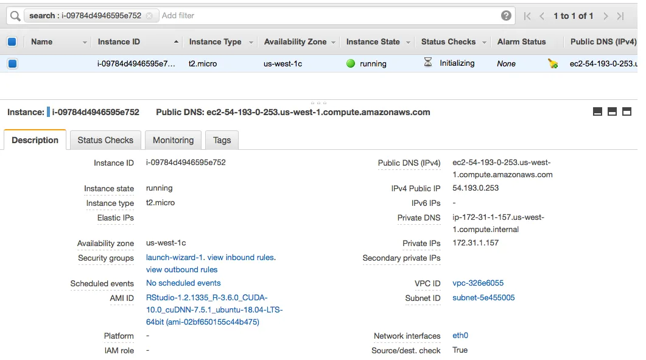
Task: Click the Initializing hourglass icon
Action: (428, 62)
